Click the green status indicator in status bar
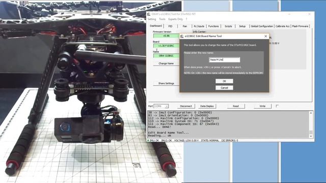The image size is (326, 183). coord(148,140)
